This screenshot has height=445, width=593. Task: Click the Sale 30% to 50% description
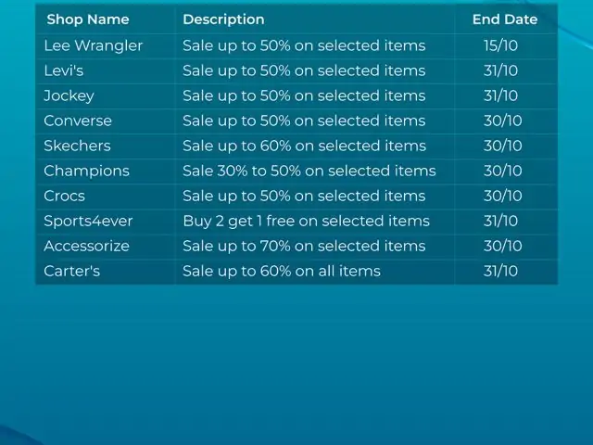tap(309, 171)
